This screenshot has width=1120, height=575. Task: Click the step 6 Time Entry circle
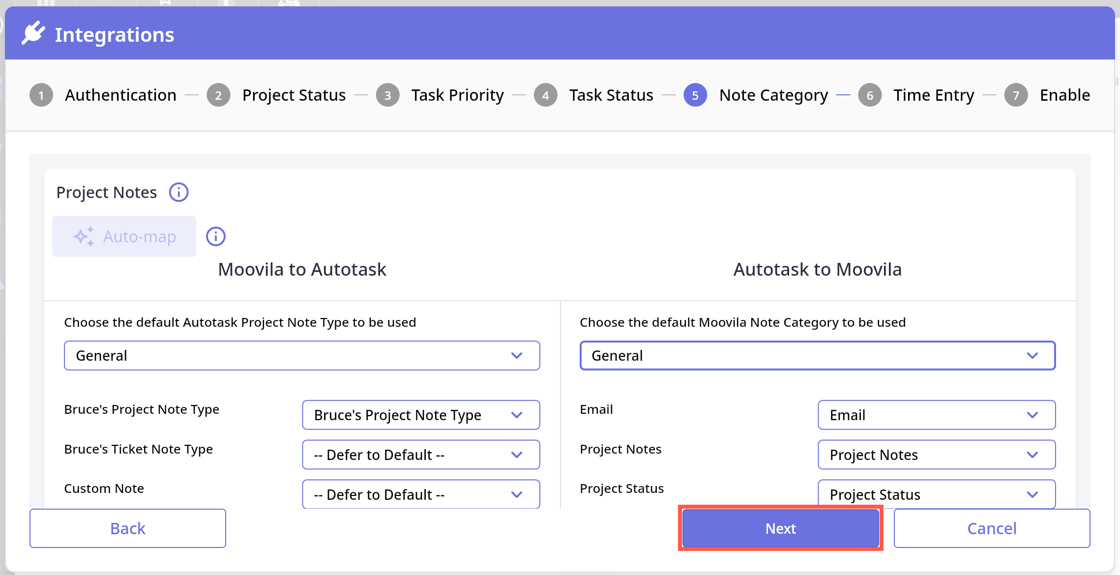870,95
